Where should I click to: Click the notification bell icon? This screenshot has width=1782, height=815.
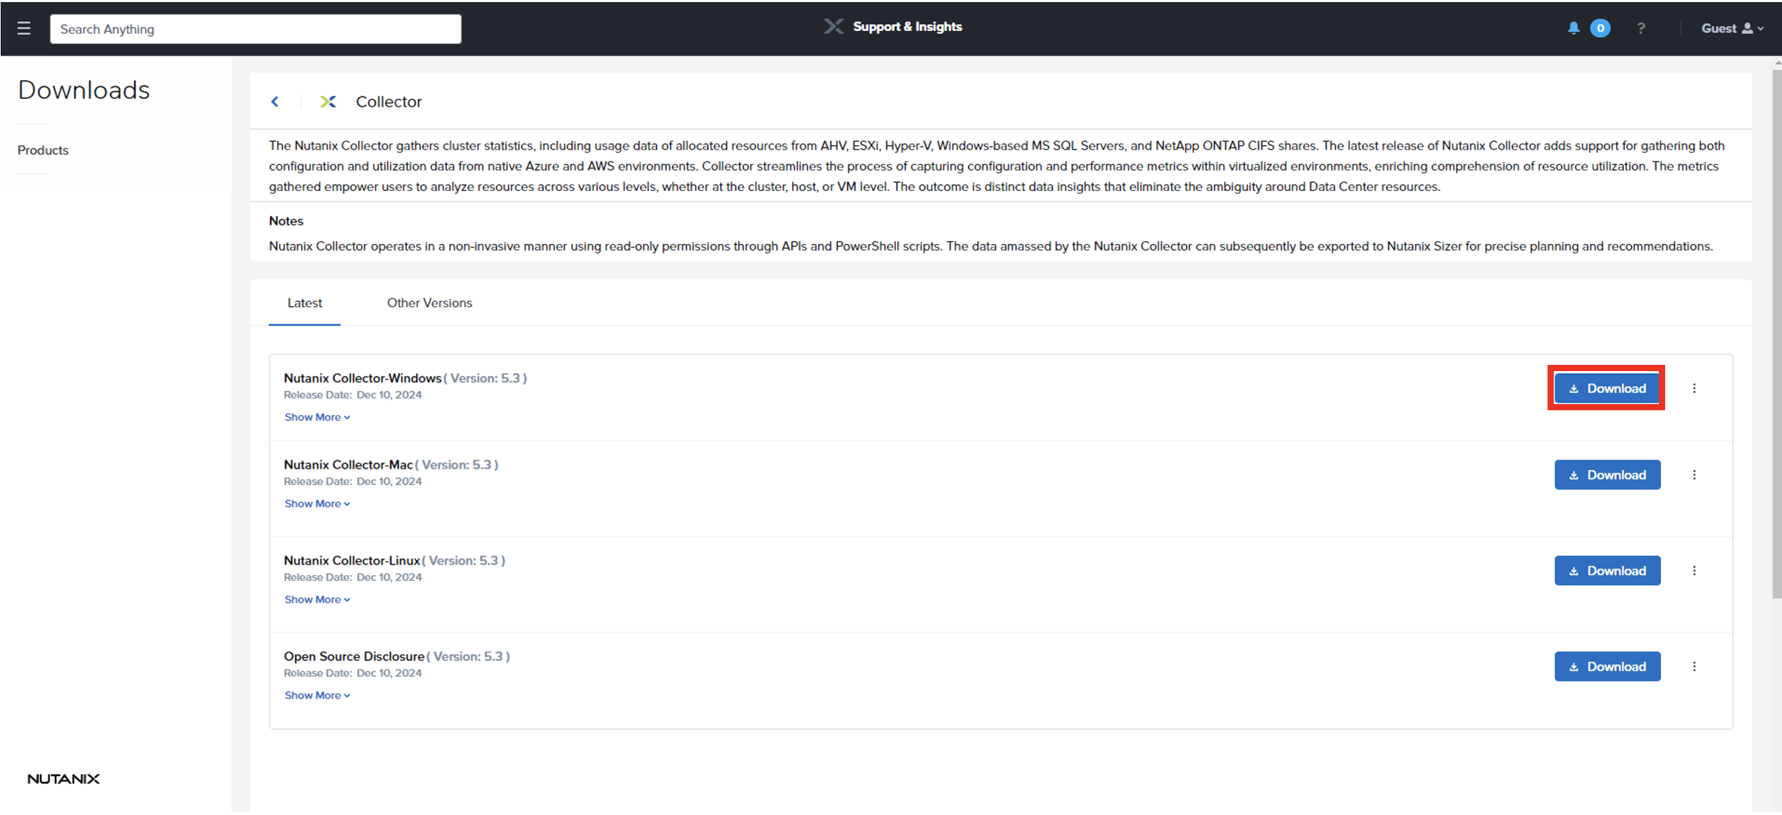(x=1573, y=27)
